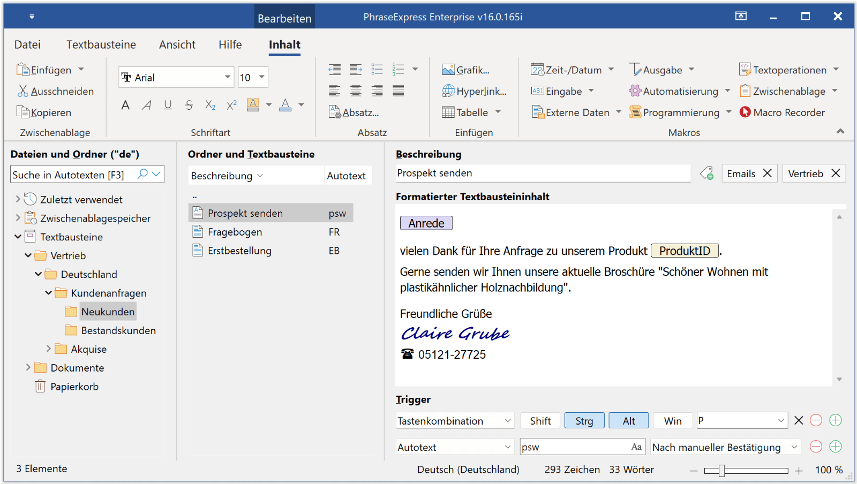Open the font color picker

[301, 105]
